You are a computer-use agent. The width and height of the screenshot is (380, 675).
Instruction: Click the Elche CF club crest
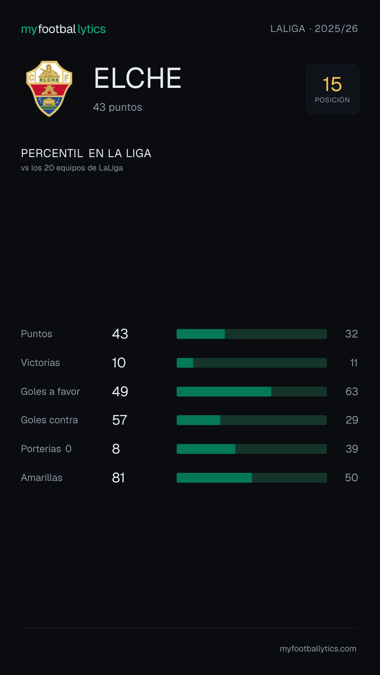[49, 89]
